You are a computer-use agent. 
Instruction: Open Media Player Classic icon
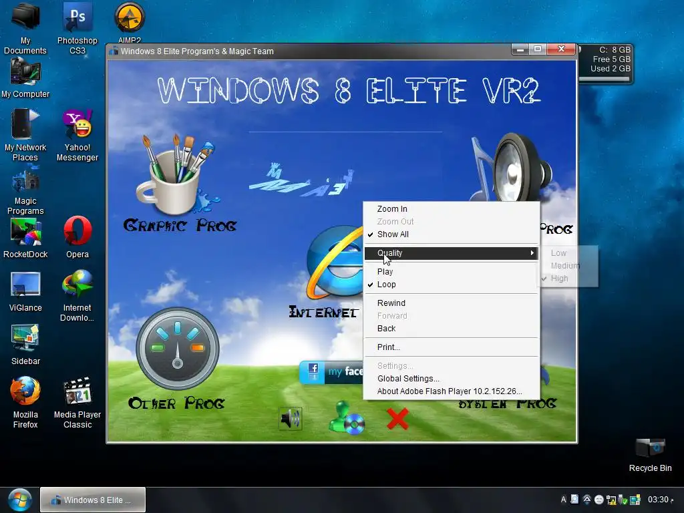pyautogui.click(x=77, y=402)
